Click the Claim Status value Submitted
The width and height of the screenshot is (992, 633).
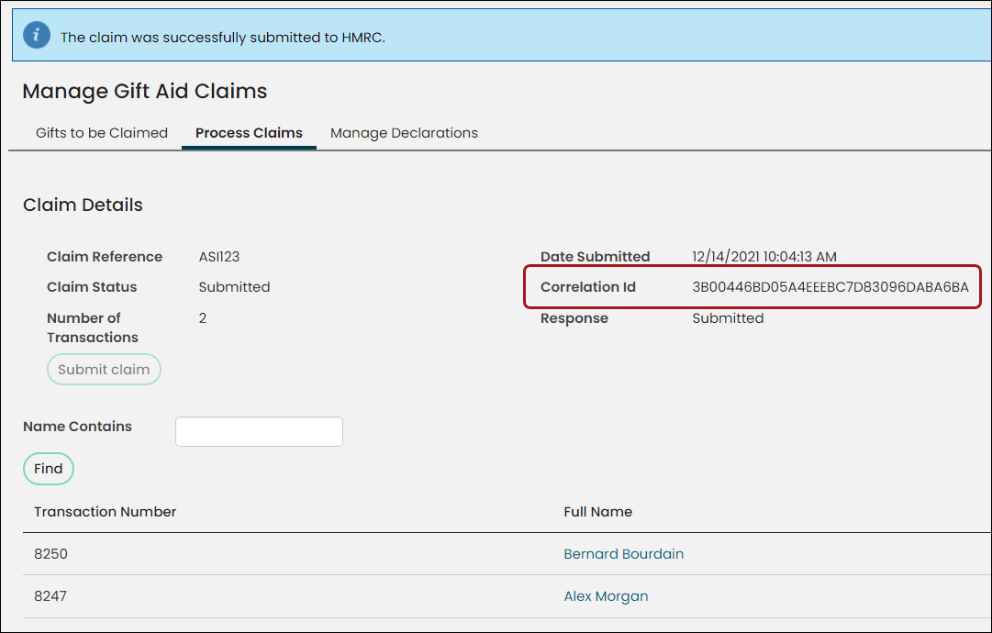click(x=234, y=287)
